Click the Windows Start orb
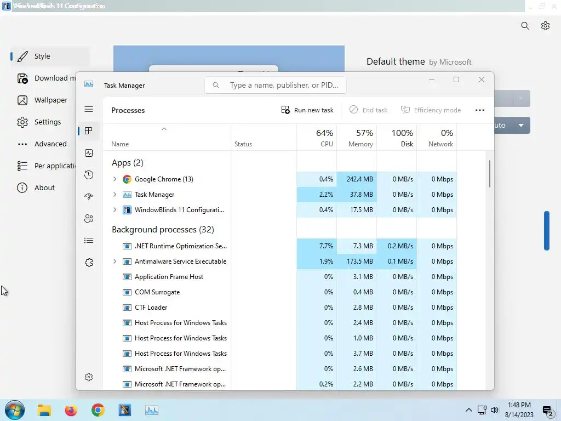The width and height of the screenshot is (561, 421). 15,410
